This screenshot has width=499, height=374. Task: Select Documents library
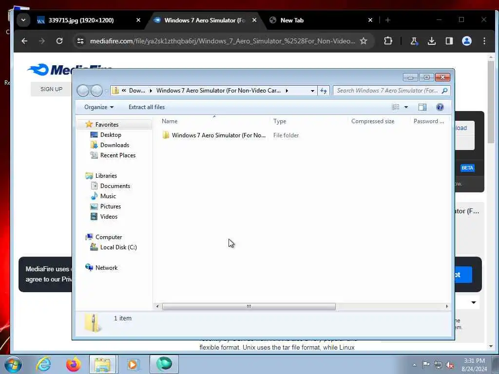(x=115, y=186)
